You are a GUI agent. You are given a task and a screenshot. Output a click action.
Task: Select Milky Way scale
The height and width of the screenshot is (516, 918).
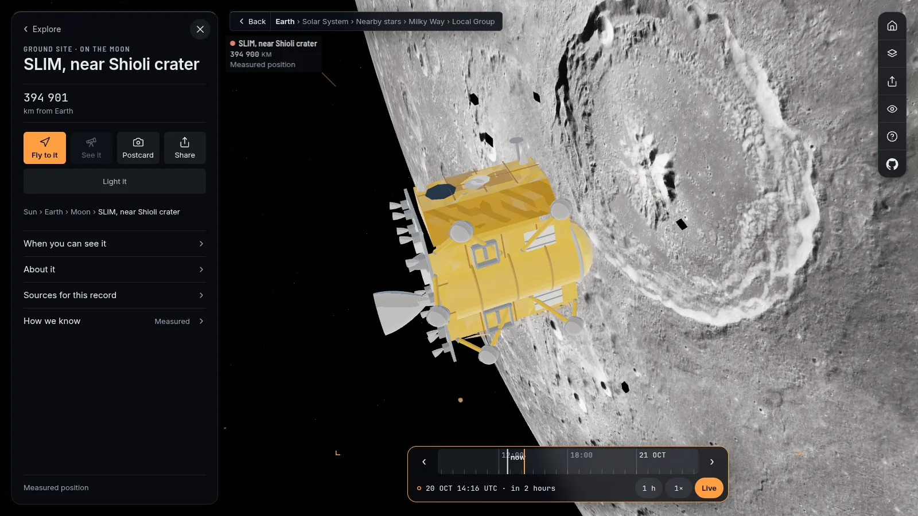pos(426,22)
